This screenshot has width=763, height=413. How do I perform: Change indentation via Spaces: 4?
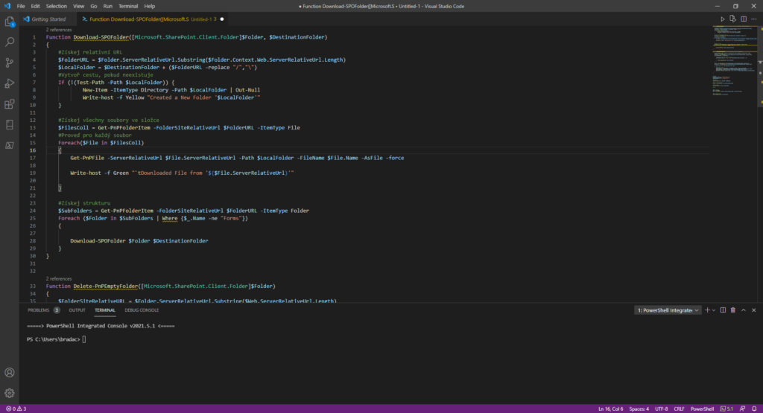tap(639, 409)
